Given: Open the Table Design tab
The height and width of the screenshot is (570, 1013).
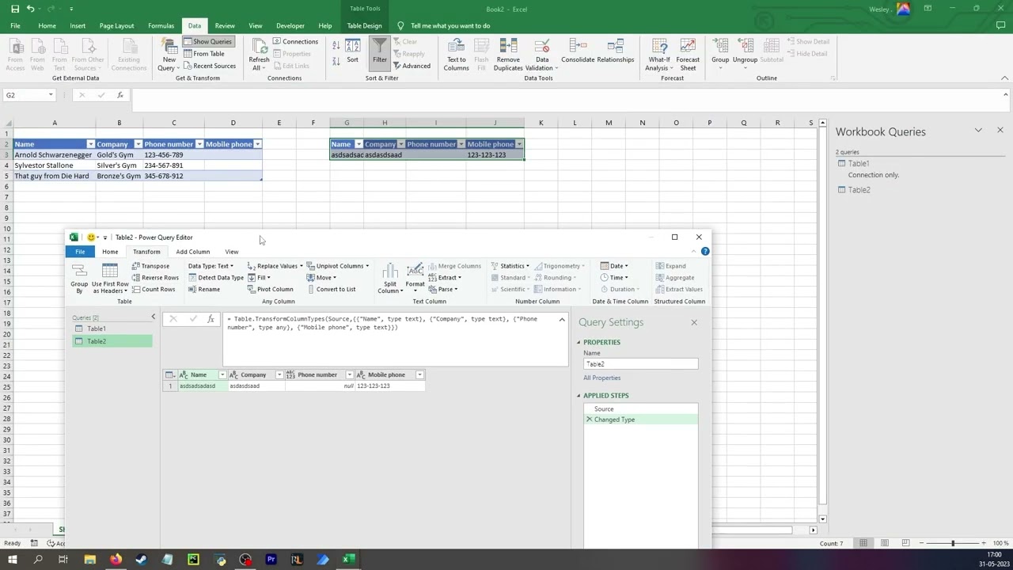Looking at the screenshot, I should pos(364,25).
